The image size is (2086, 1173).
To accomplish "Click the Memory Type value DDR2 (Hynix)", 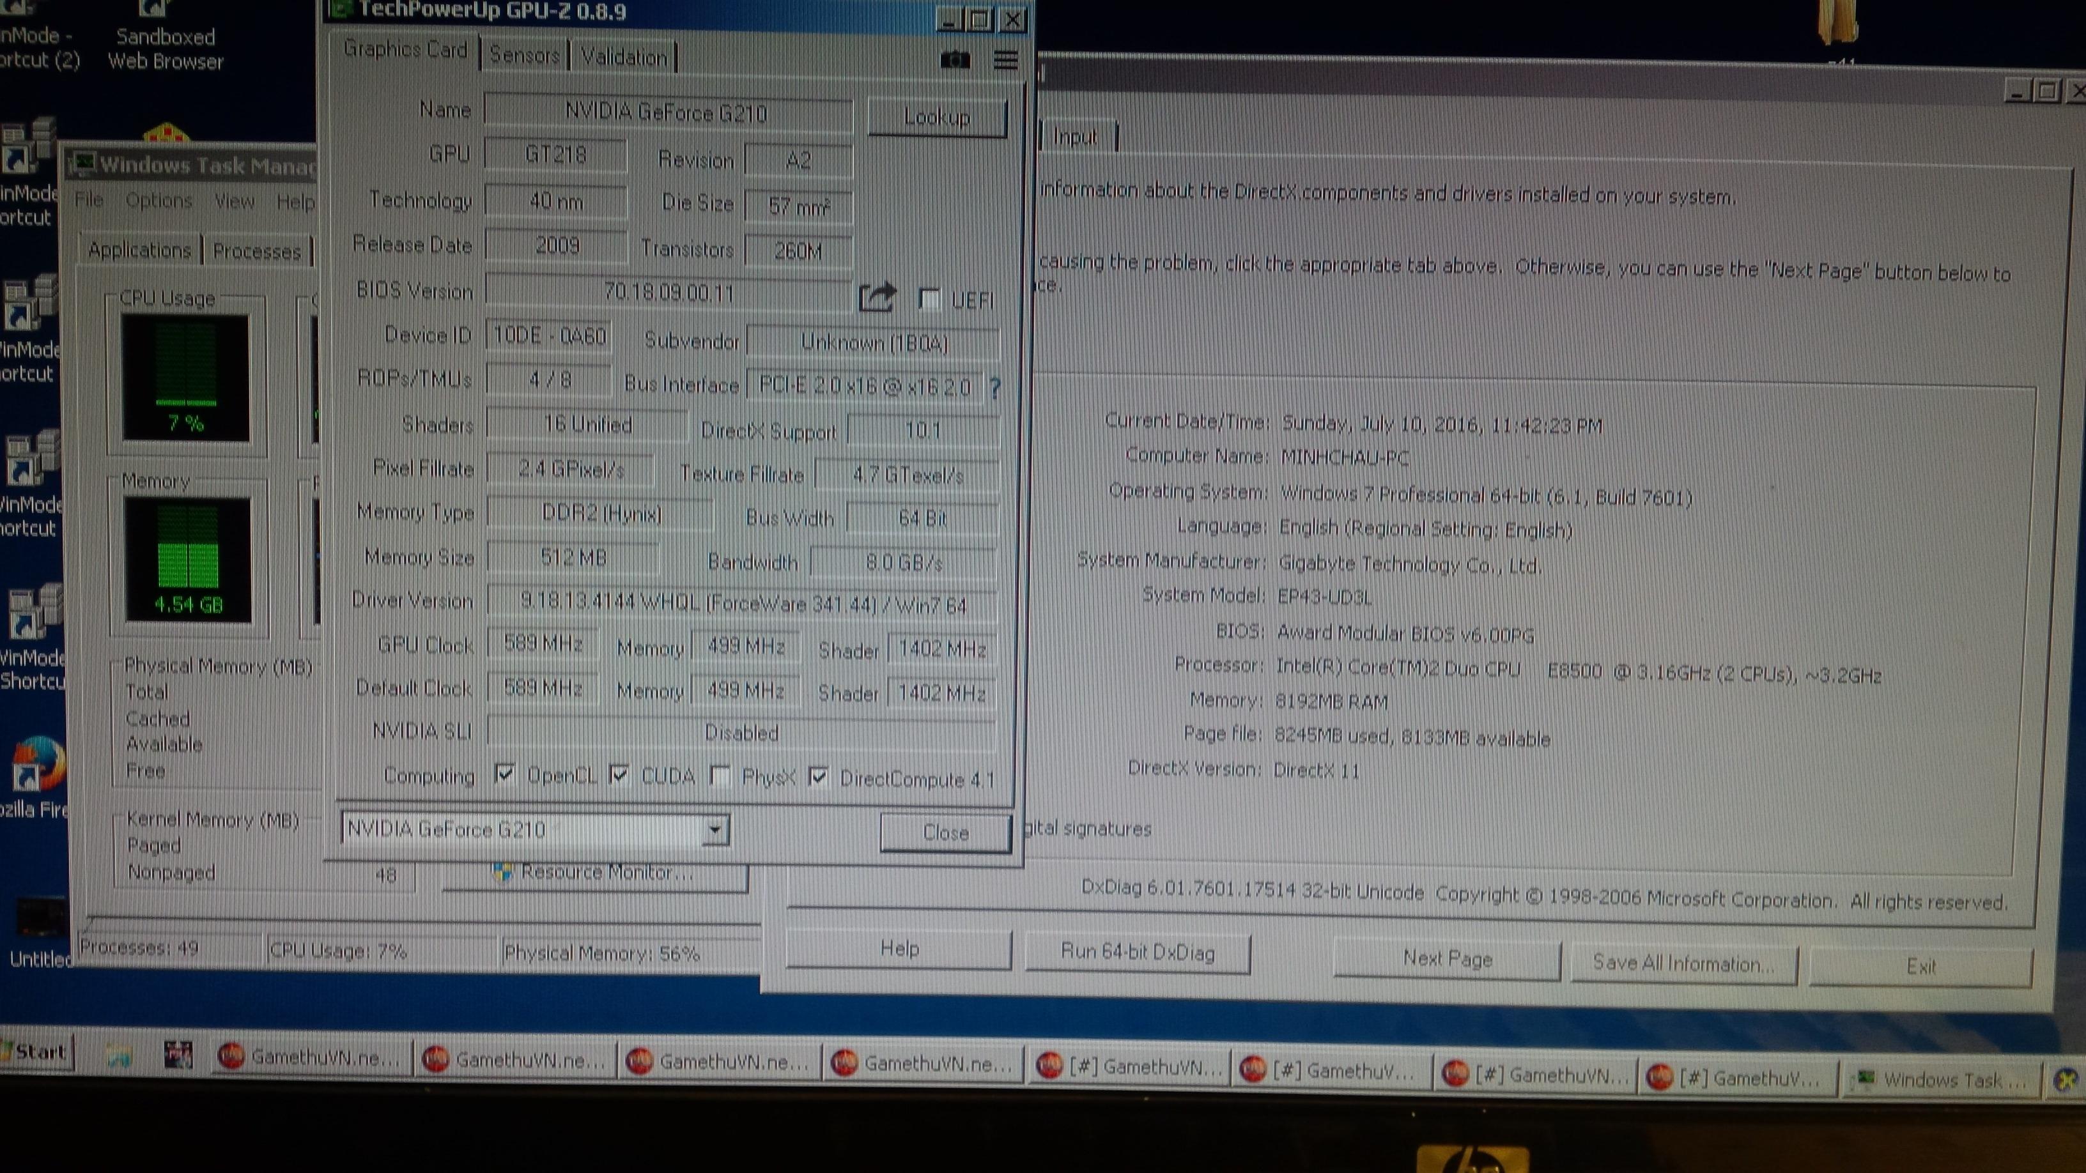I will (601, 513).
